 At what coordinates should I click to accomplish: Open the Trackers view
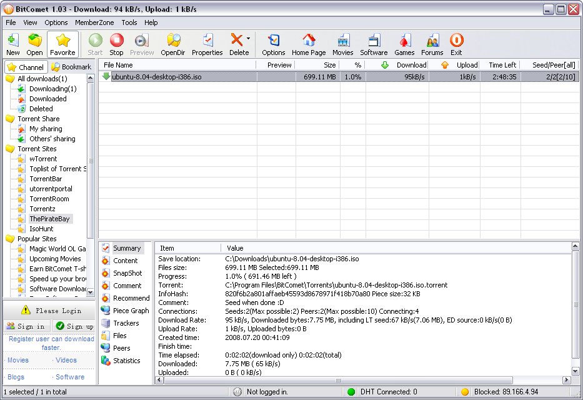126,323
